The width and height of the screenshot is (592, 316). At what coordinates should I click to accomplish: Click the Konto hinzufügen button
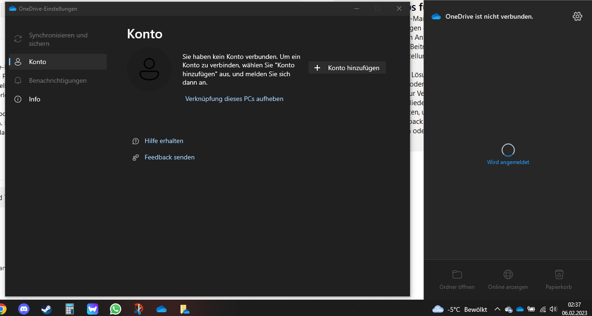[x=347, y=68]
